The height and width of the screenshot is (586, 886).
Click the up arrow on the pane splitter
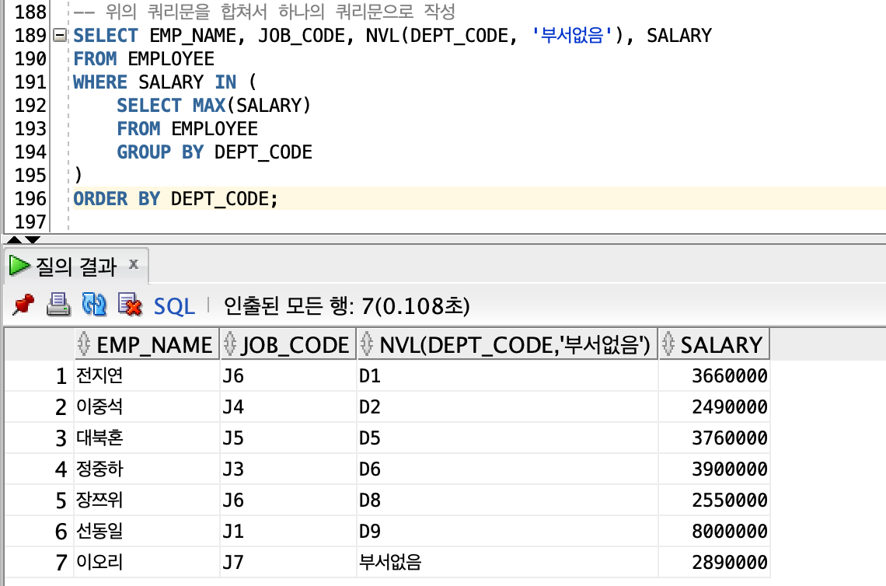(x=13, y=239)
